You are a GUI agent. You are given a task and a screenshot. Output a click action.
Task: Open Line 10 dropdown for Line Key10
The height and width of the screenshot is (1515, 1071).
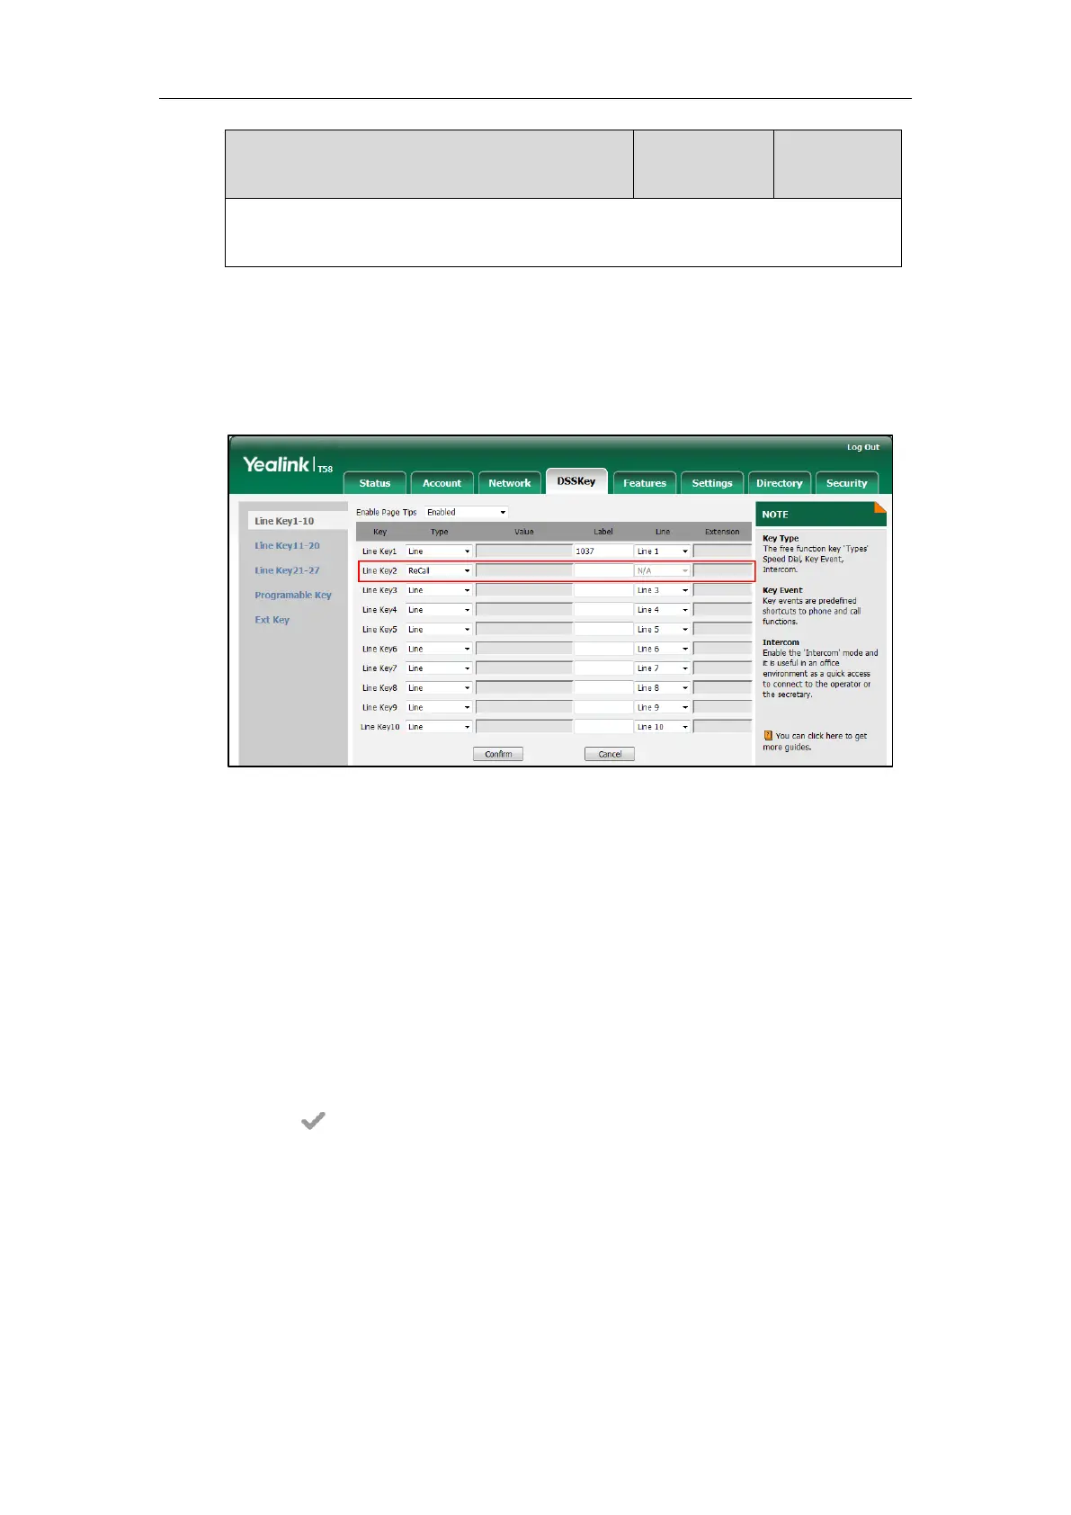tap(663, 727)
